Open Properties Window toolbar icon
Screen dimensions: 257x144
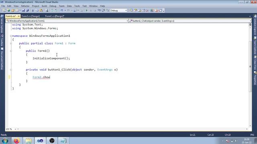point(135,10)
